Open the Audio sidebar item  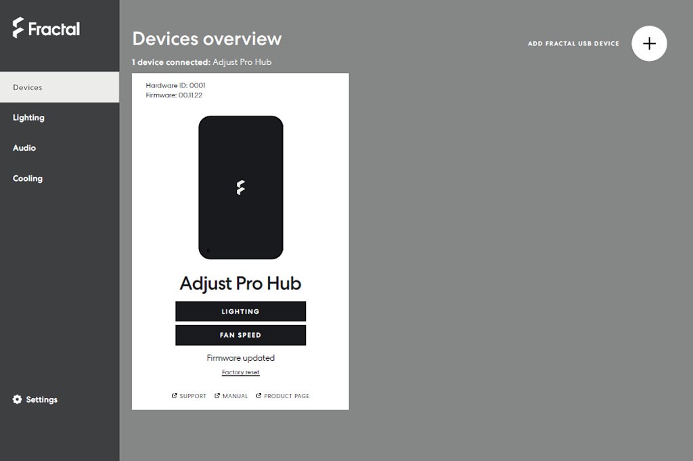pos(24,148)
